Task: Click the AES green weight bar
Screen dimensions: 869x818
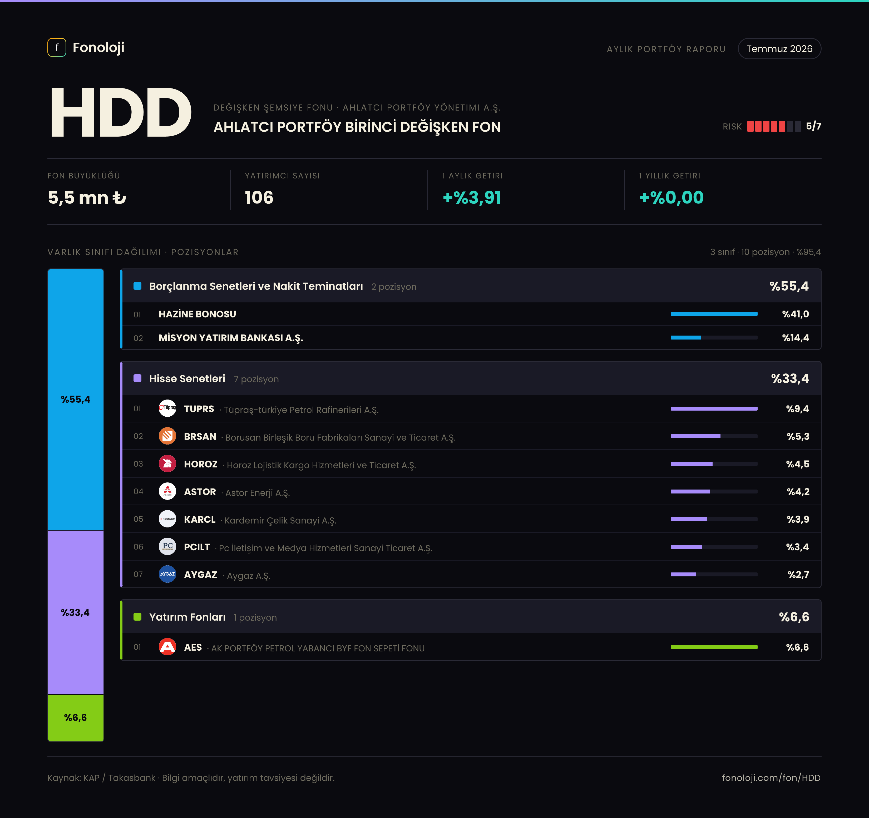Action: 714,647
